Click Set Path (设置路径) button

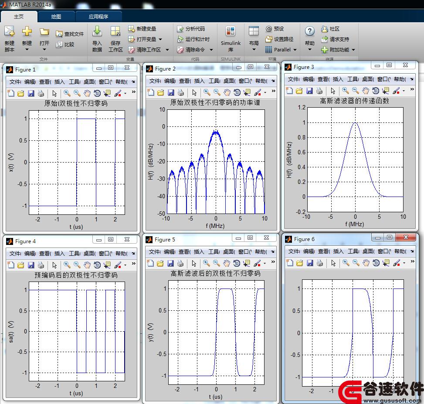pyautogui.click(x=279, y=39)
